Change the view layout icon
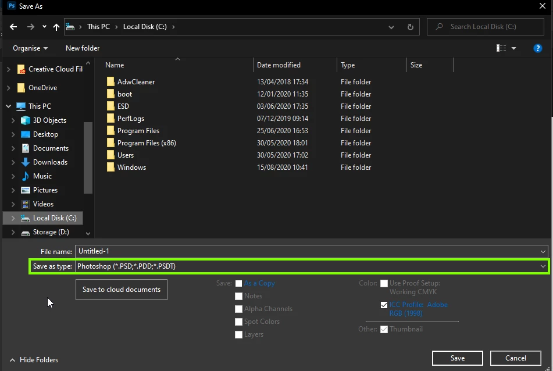This screenshot has height=371, width=553. coord(501,48)
